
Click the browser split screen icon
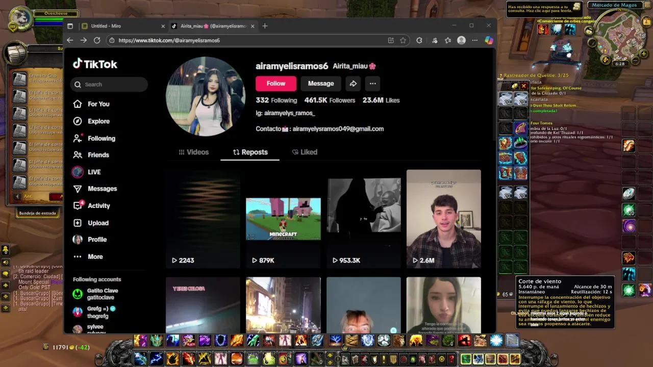pyautogui.click(x=391, y=40)
